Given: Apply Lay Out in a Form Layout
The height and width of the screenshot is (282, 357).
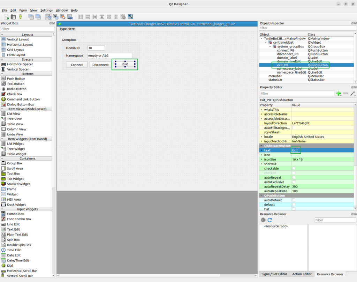Looking at the screenshot, I should pyautogui.click(x=116, y=17).
